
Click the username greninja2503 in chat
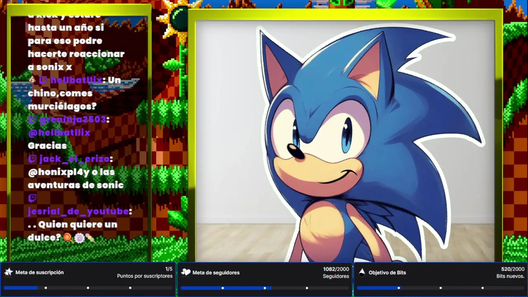click(73, 120)
